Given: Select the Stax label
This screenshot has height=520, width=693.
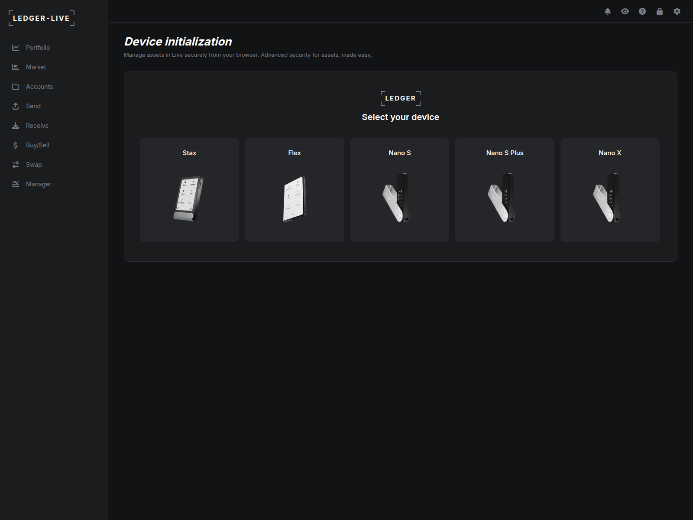Looking at the screenshot, I should tap(189, 153).
